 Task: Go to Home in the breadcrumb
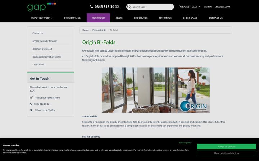pyautogui.click(x=86, y=30)
